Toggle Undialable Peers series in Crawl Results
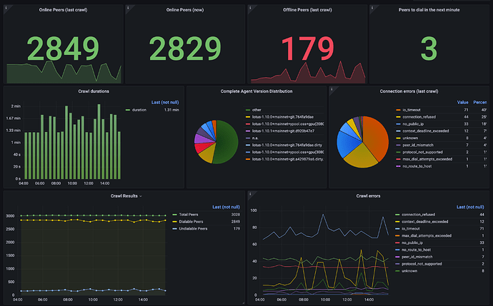Image resolution: width=493 pixels, height=306 pixels. 193,228
